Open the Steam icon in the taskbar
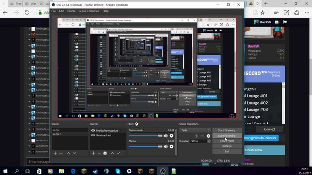This screenshot has width=312, height=175. 96,171
